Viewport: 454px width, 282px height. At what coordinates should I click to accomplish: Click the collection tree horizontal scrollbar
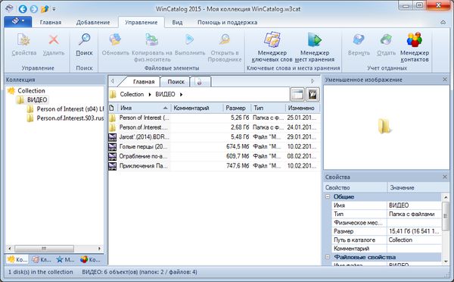(54, 249)
